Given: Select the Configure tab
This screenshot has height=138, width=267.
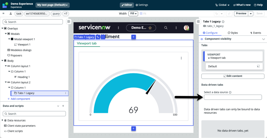Looking at the screenshot, I should click(210, 33).
